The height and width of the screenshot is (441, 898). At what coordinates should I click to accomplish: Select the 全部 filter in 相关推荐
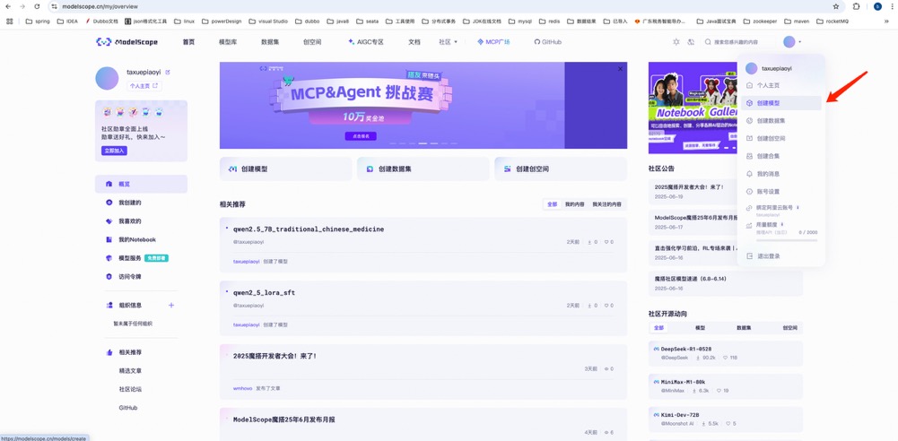(552, 204)
